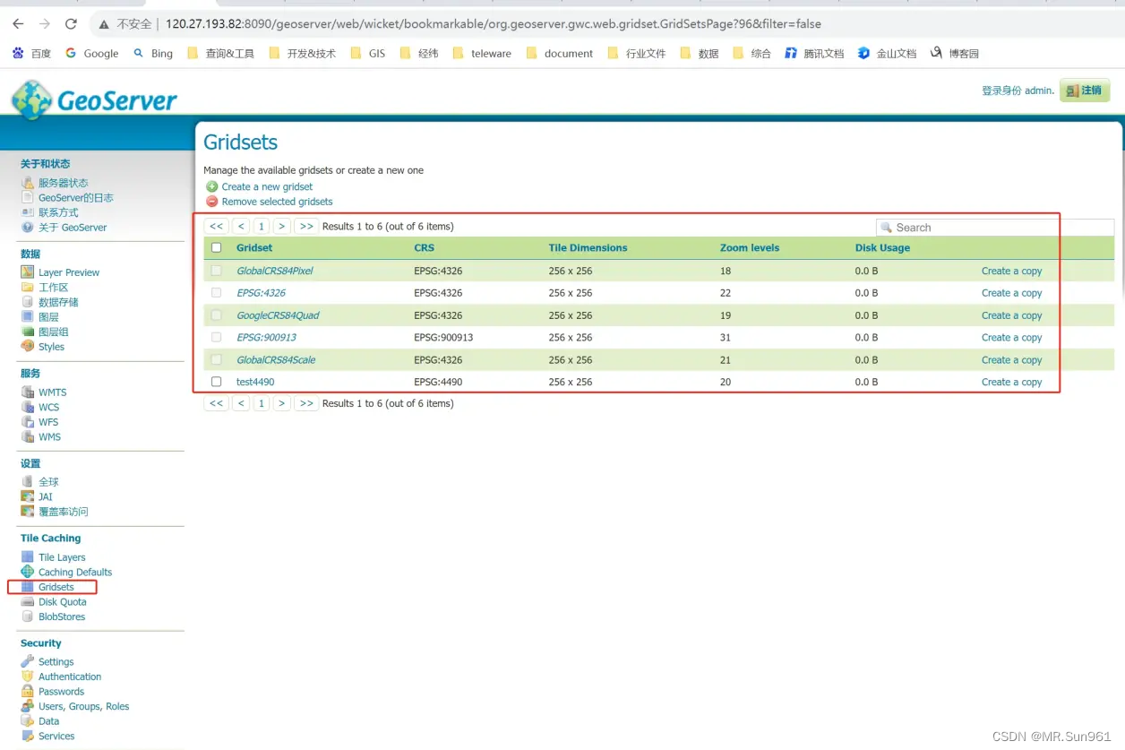Screen dimensions: 1125x750
Task: Open 关于 GeoServer sidebar link
Action: coord(73,228)
